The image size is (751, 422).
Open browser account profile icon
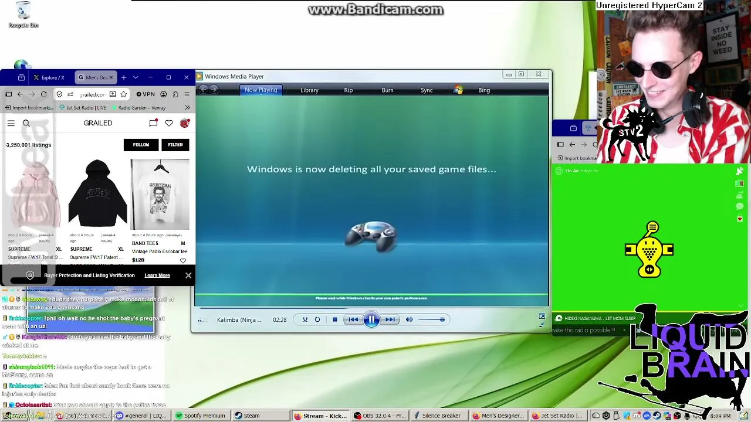164,94
